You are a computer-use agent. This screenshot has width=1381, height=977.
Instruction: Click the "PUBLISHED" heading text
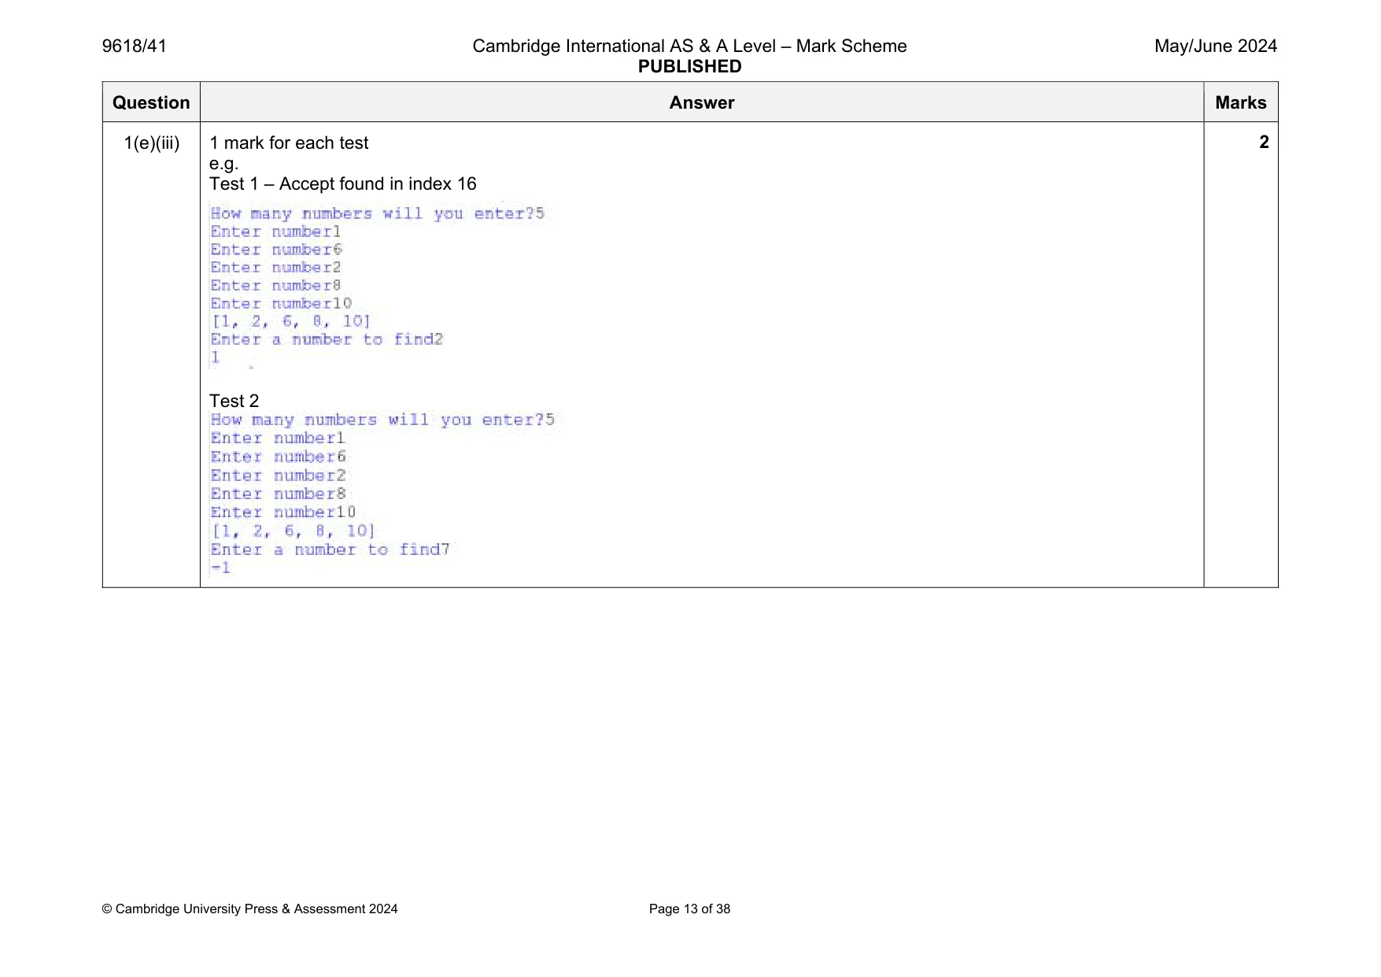689,67
